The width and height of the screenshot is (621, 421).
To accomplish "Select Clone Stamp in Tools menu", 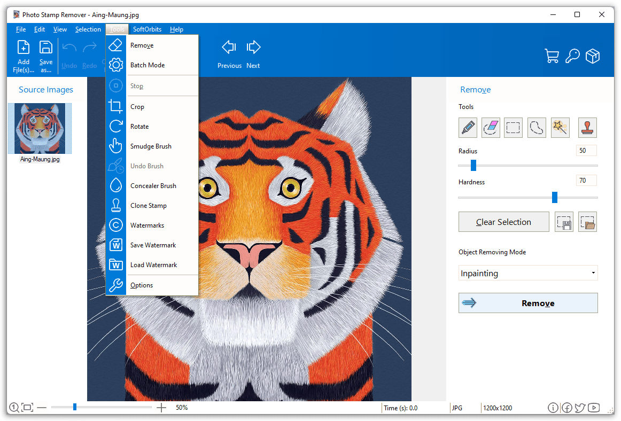I will (x=152, y=206).
